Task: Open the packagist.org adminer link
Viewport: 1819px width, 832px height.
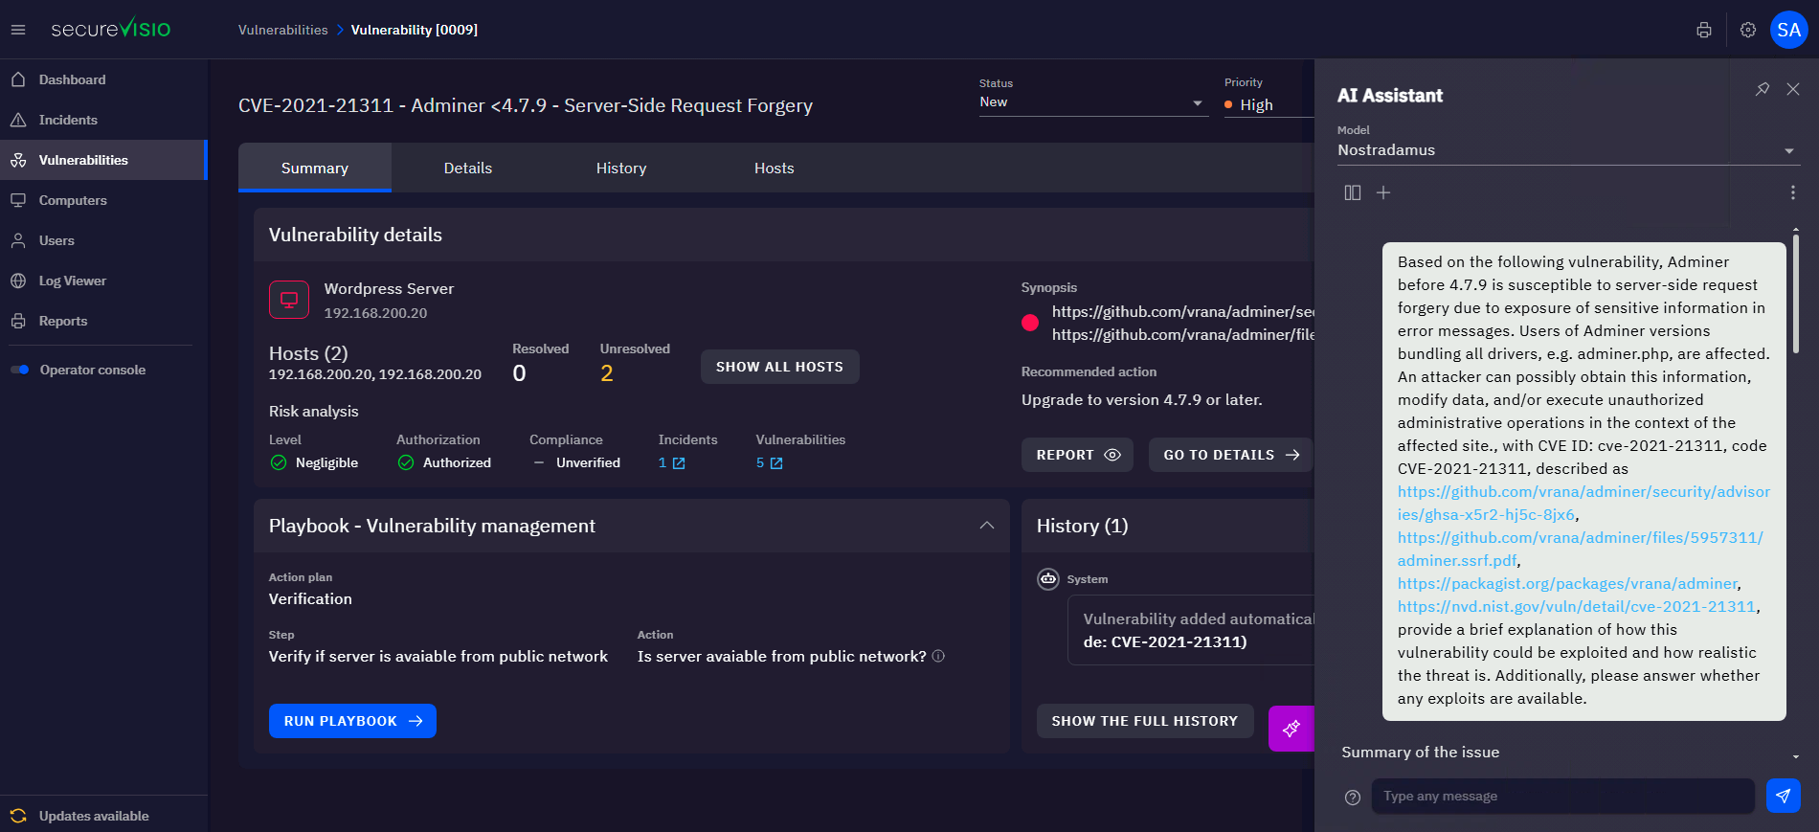Action: click(1567, 583)
